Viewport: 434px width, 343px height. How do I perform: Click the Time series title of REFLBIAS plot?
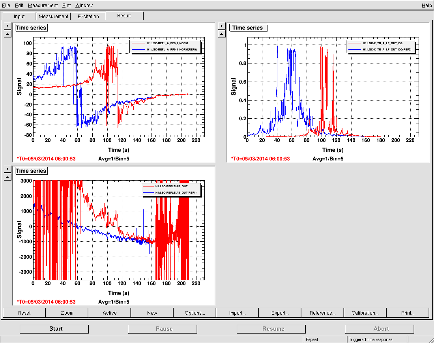point(31,171)
